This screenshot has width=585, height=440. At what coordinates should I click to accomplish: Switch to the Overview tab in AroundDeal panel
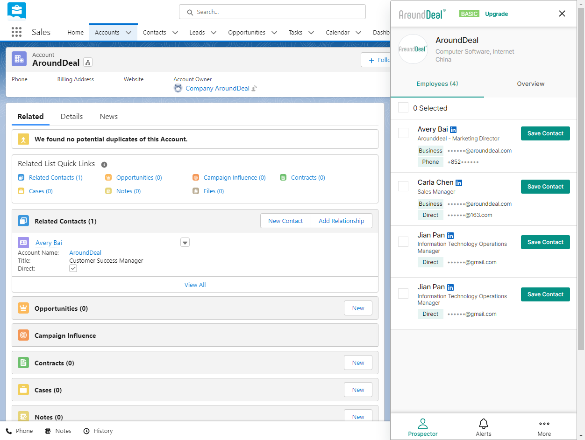530,84
